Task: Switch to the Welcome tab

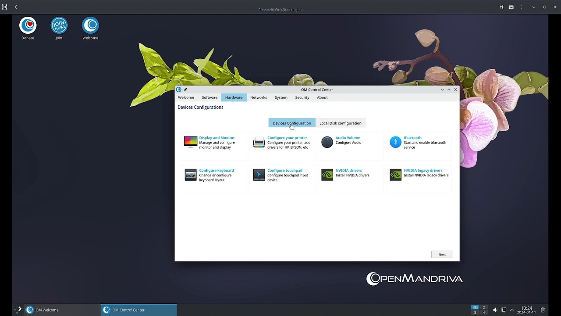Action: [186, 97]
